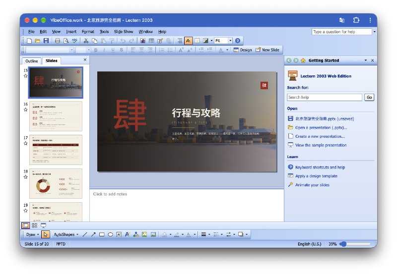This screenshot has height=274, width=397.
Task: Create a new blank presentation icon
Action: [x=29, y=41]
